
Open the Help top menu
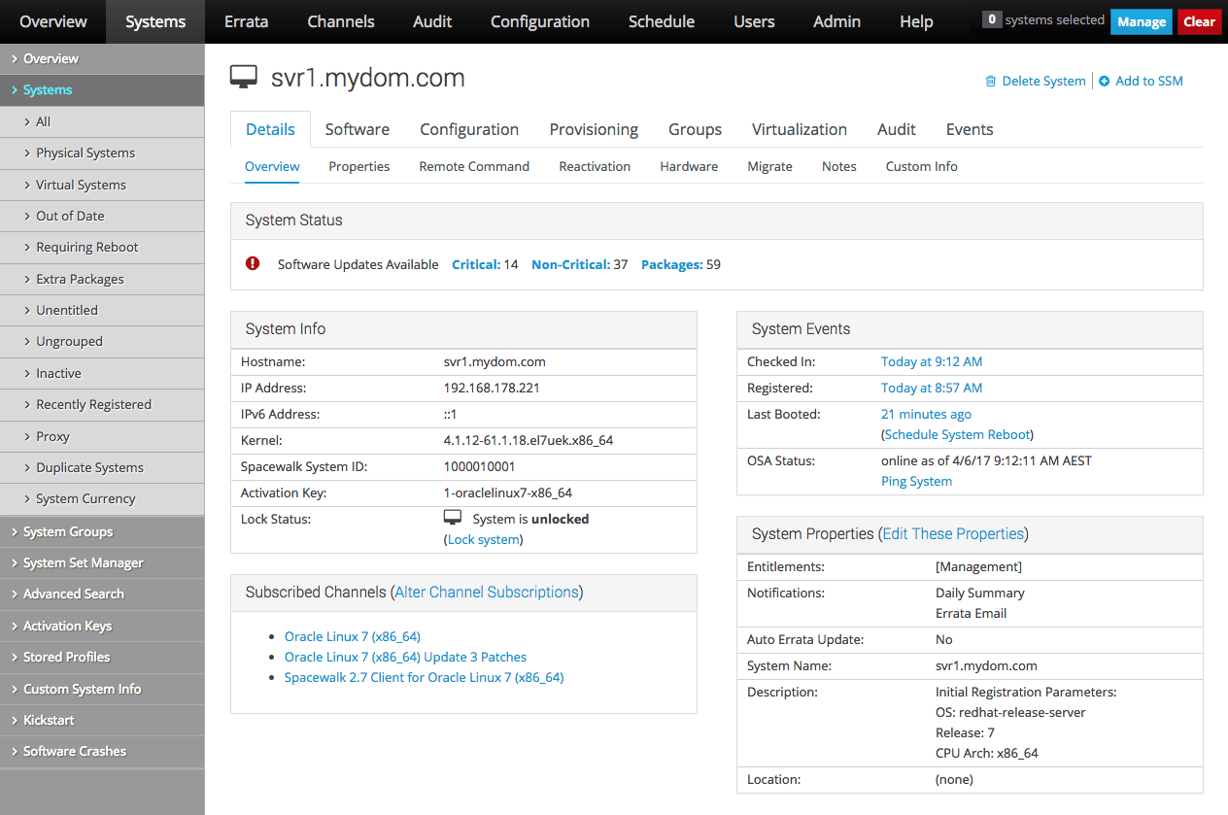(916, 21)
